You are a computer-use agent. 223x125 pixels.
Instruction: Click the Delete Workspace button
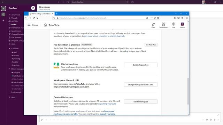click(x=141, y=102)
